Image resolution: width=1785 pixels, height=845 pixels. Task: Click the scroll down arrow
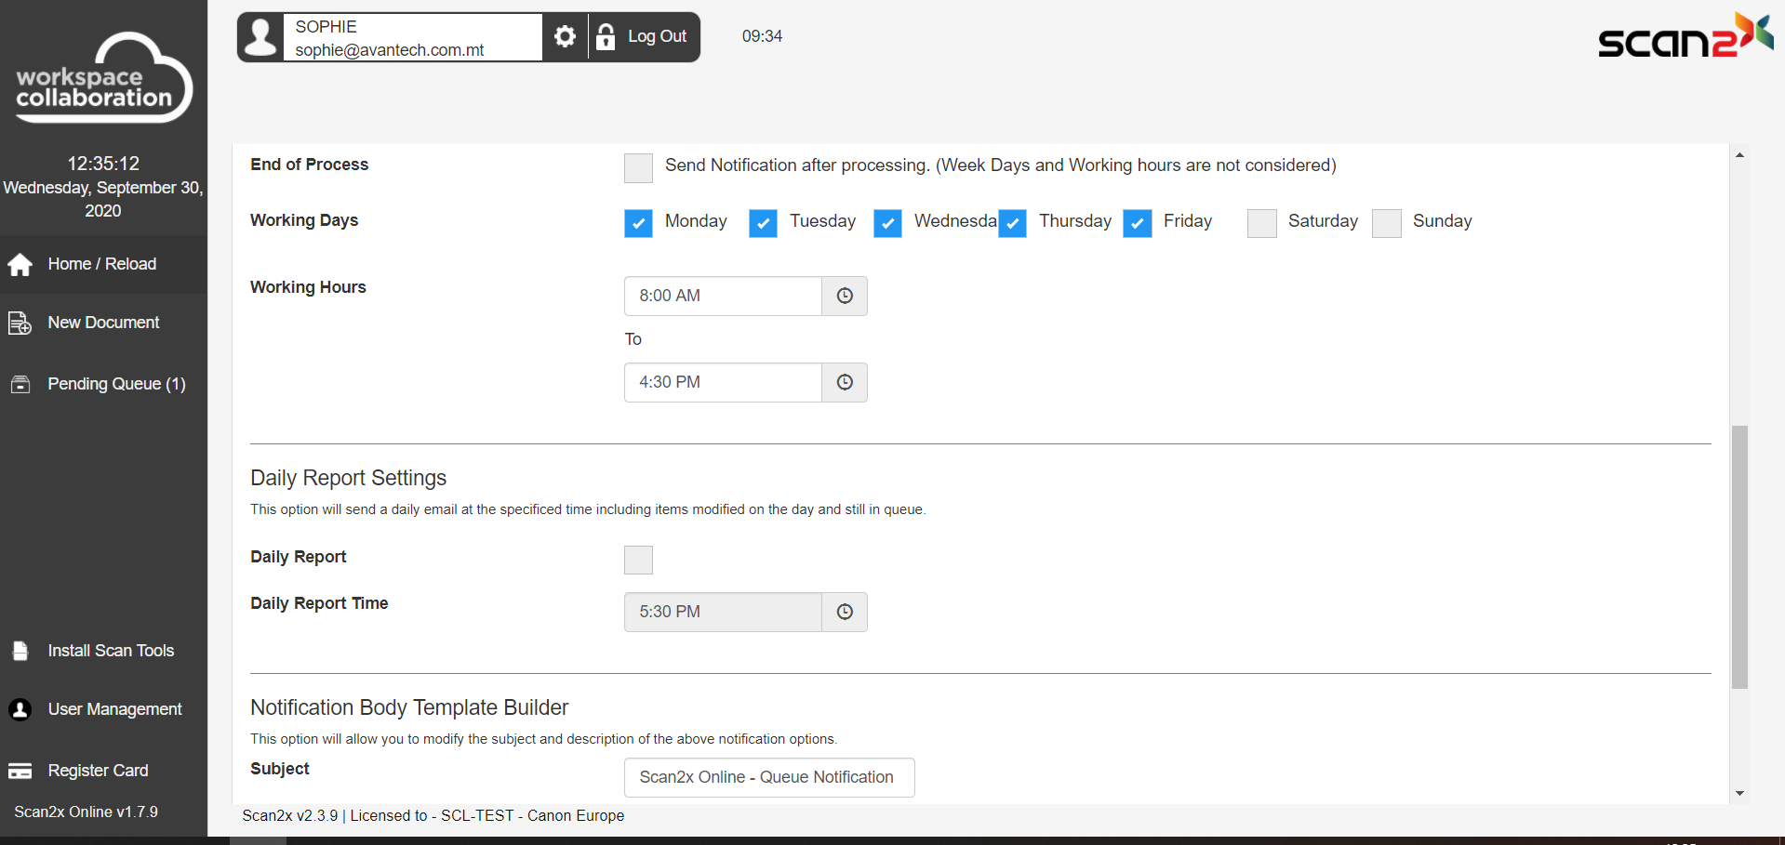pos(1739,793)
